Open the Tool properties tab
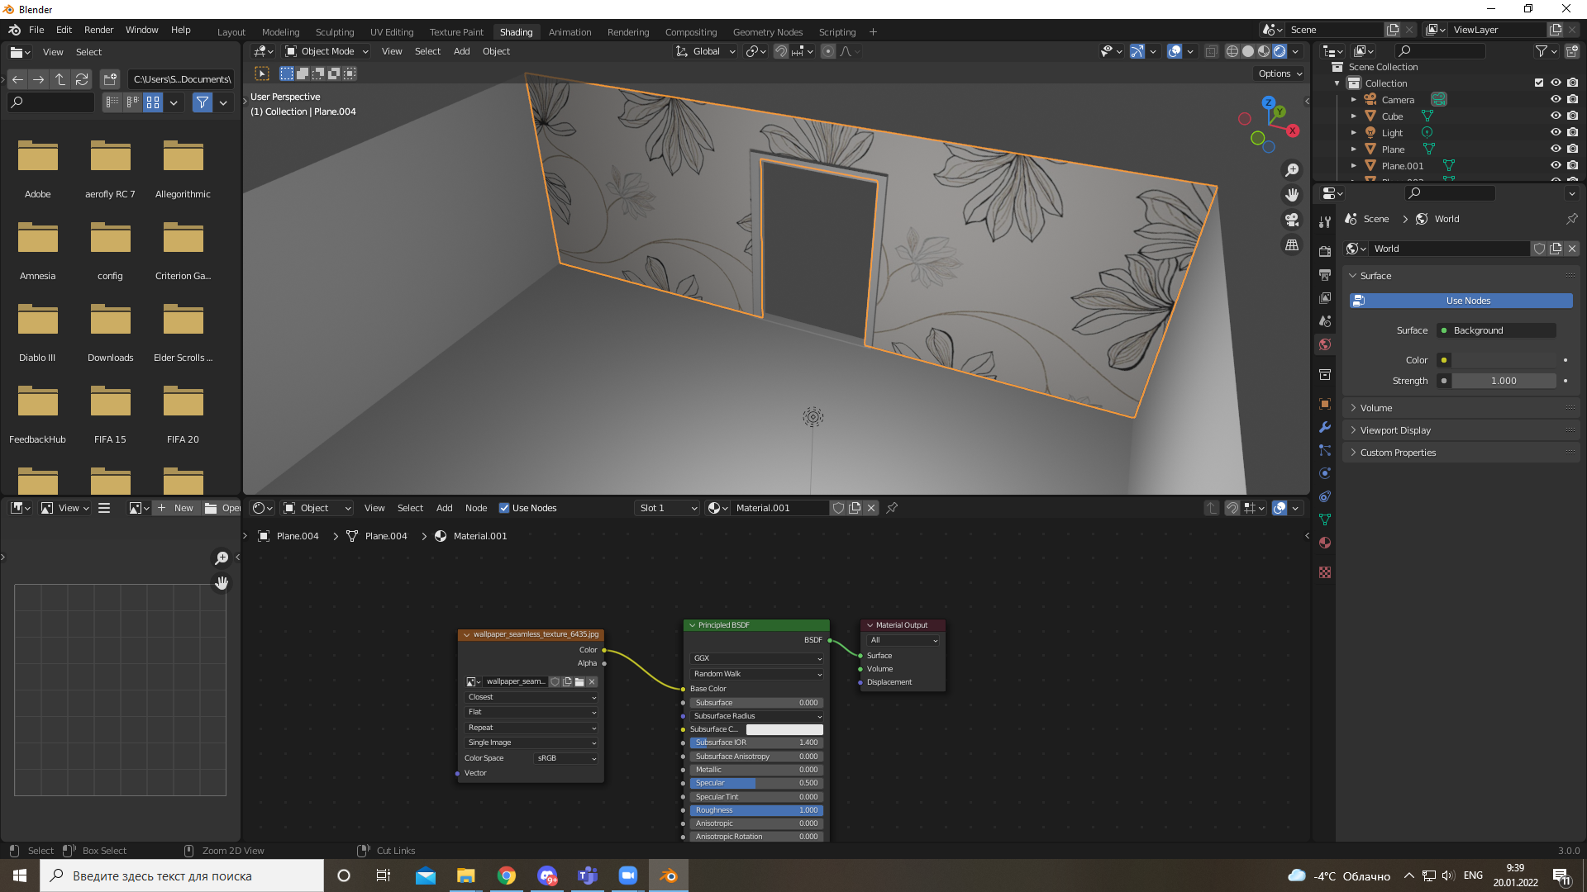 tap(1325, 222)
